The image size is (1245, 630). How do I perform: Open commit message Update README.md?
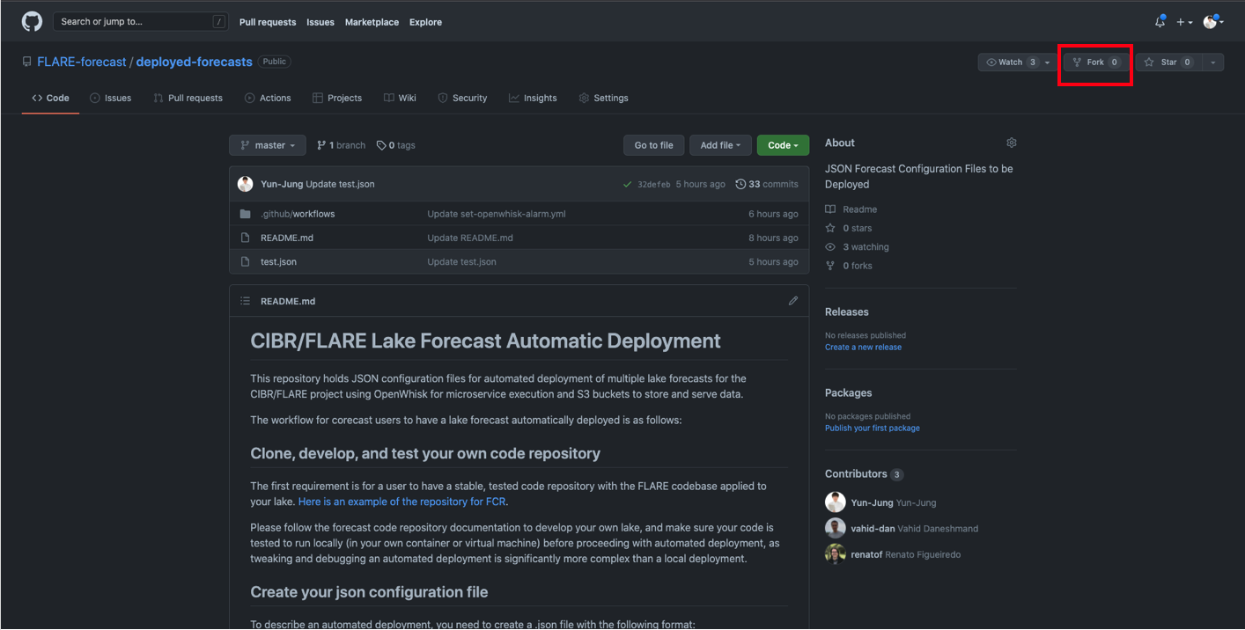click(470, 238)
